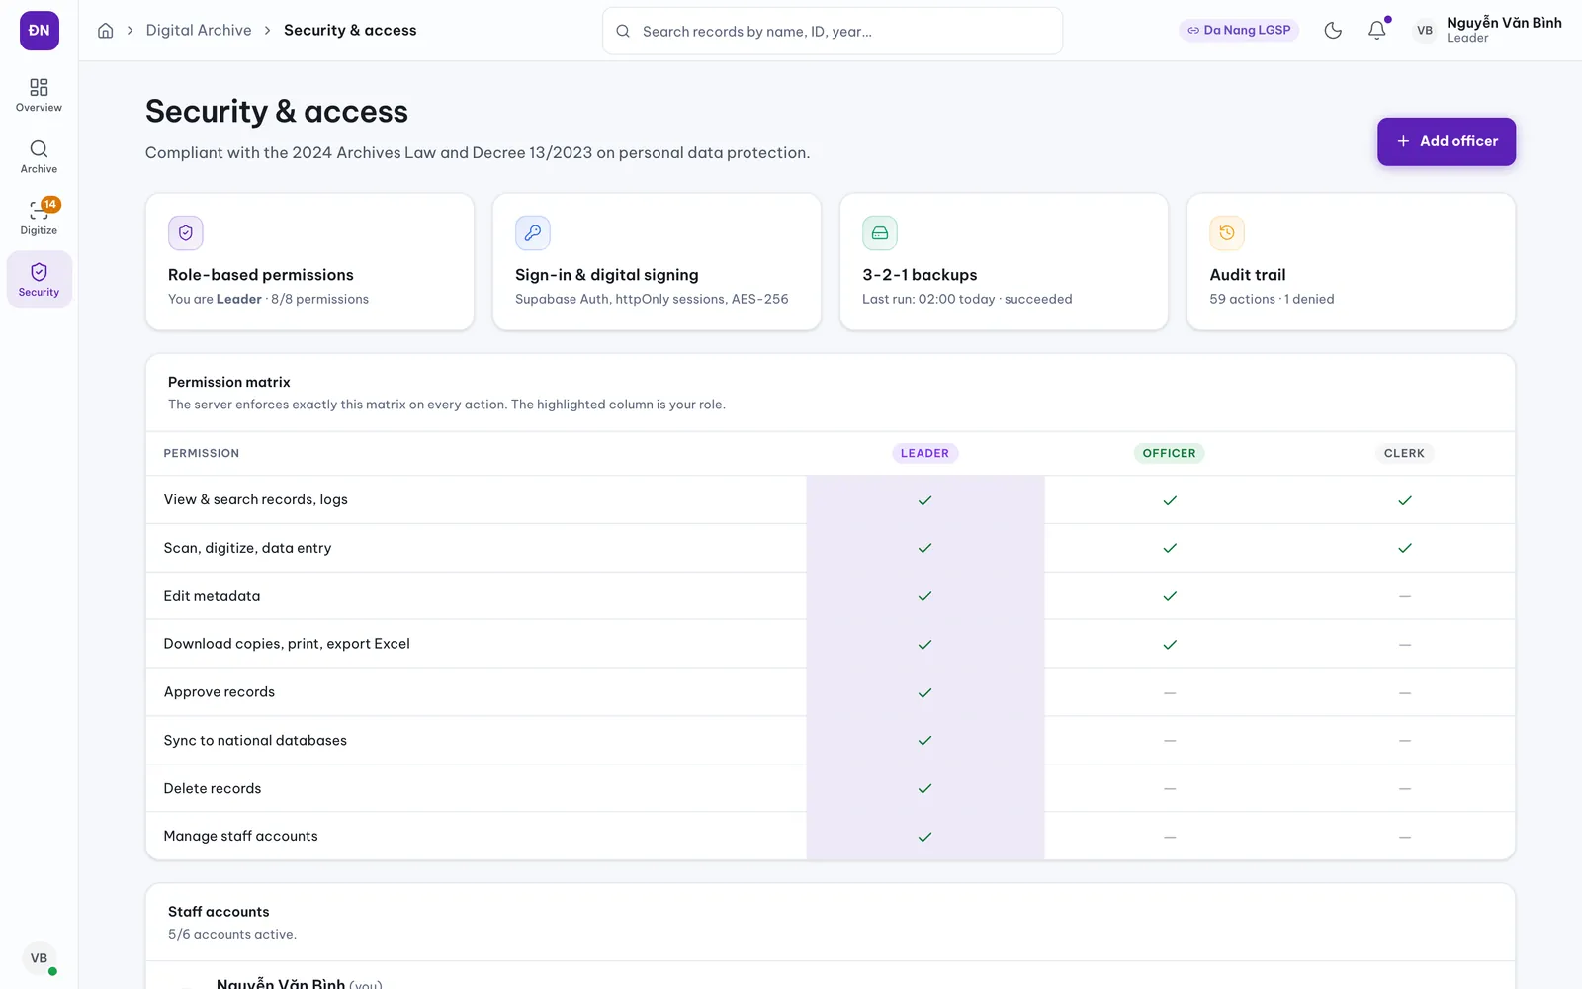Click the 'Security & access' breadcrumb

[350, 31]
